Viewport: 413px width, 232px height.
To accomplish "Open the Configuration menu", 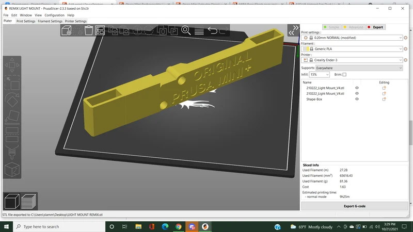I will [54, 15].
